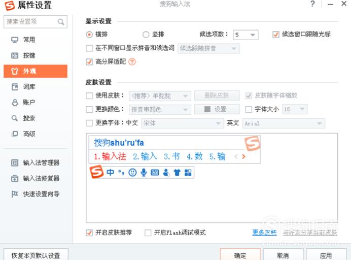Enable 更换颜色 checkbox
The image size is (351, 260).
pyautogui.click(x=89, y=109)
